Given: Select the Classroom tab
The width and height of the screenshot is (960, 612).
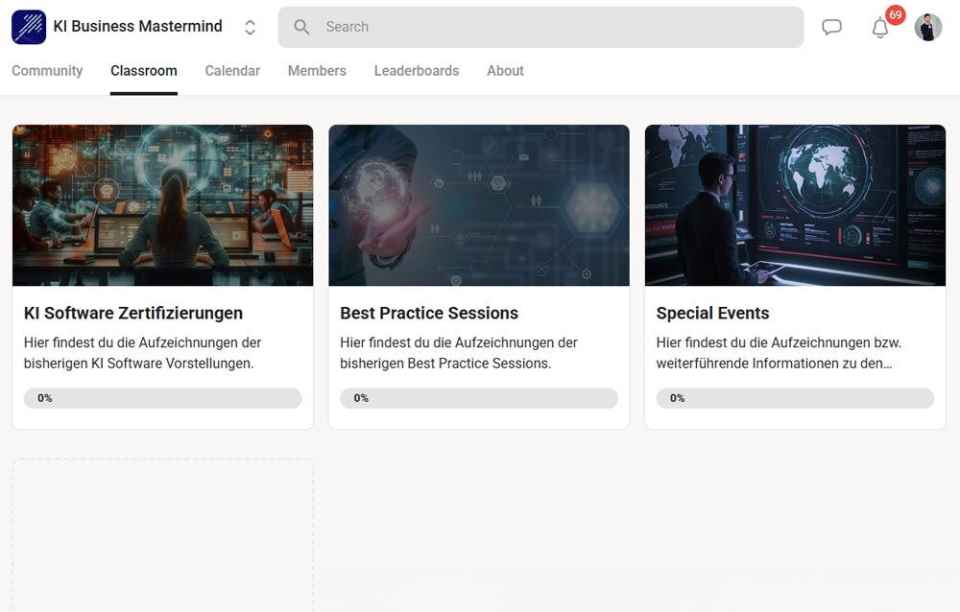Looking at the screenshot, I should pyautogui.click(x=144, y=71).
